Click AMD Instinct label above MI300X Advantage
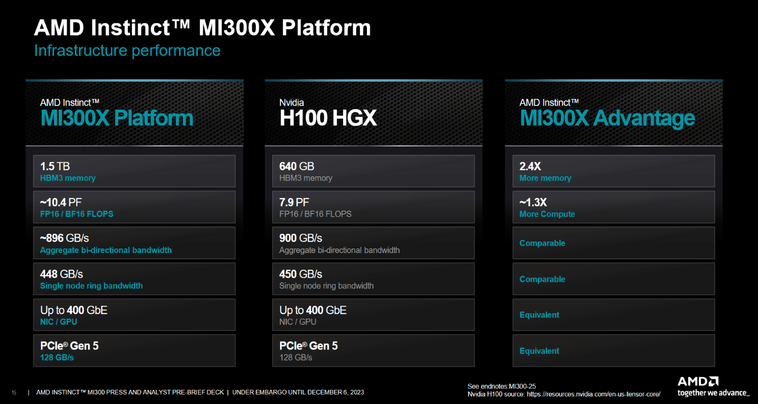This screenshot has height=404, width=758. tap(549, 103)
